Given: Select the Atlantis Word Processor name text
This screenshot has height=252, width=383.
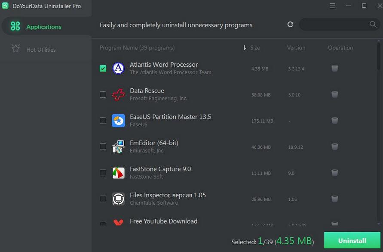Looking at the screenshot, I should coord(164,65).
